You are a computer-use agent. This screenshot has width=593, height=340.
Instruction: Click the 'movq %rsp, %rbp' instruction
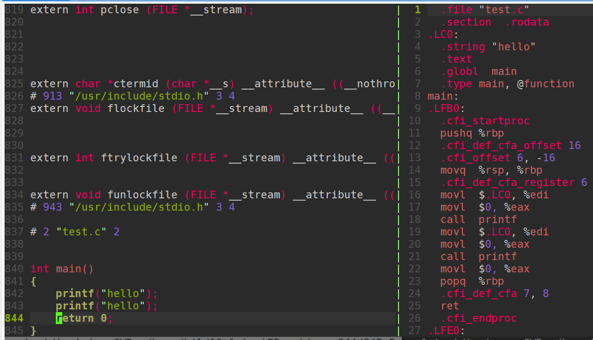tap(491, 170)
